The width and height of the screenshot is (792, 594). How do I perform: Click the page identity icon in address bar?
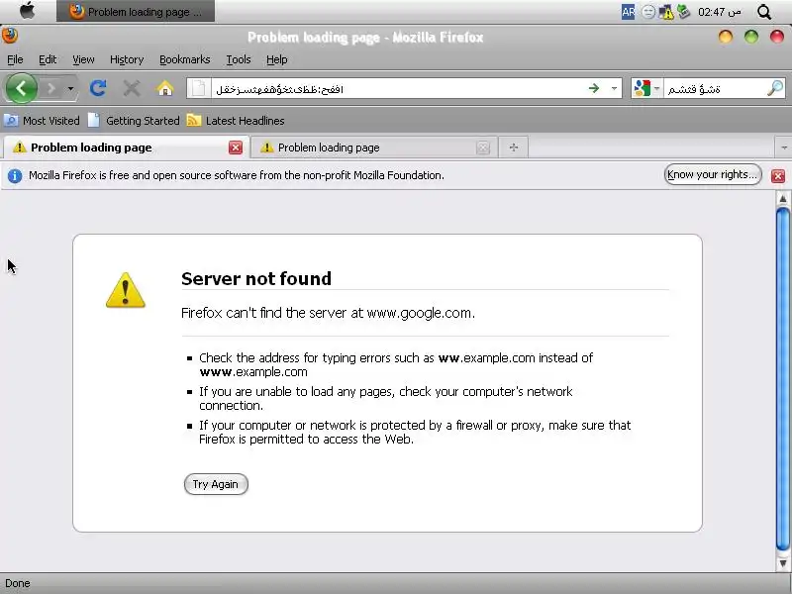199,88
